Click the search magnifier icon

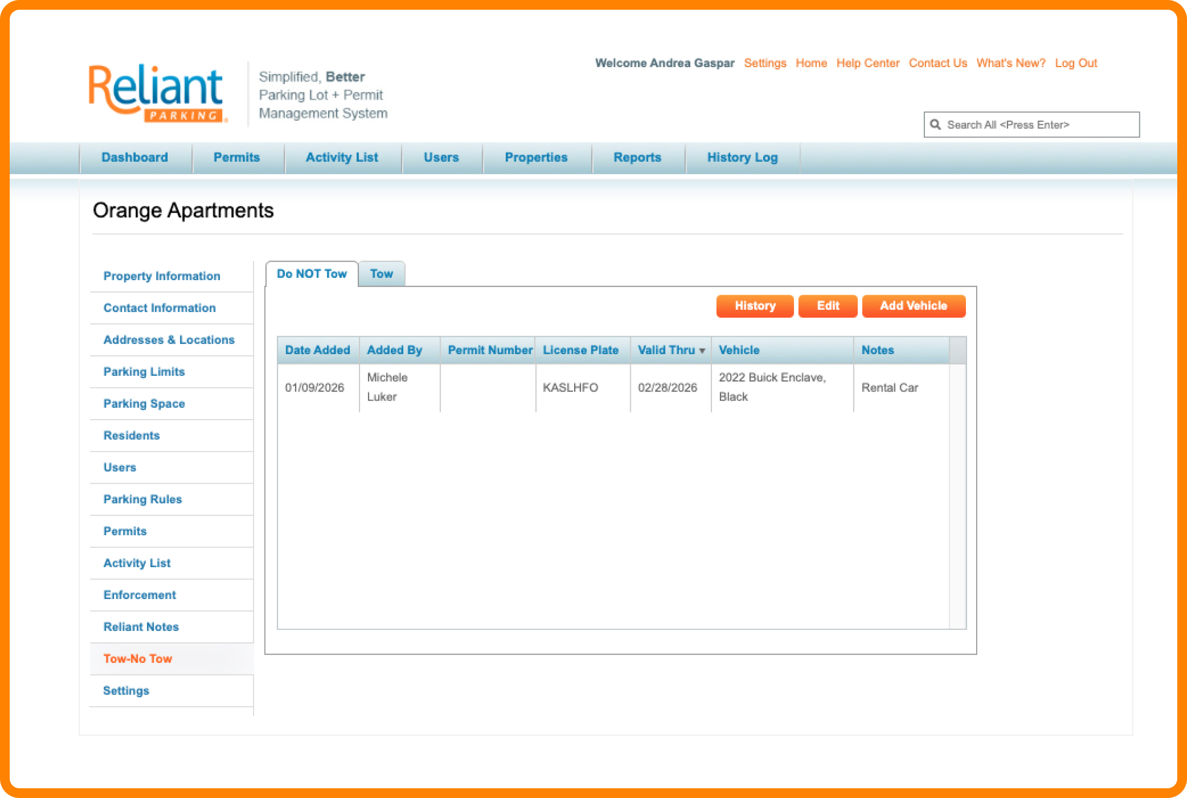(935, 125)
